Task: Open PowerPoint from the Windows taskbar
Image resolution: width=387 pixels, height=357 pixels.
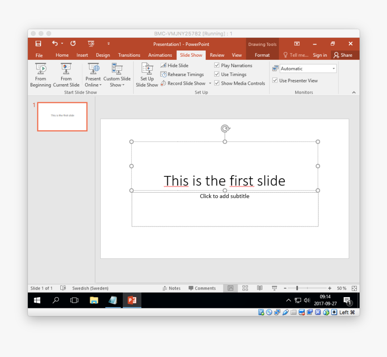Action: [132, 300]
